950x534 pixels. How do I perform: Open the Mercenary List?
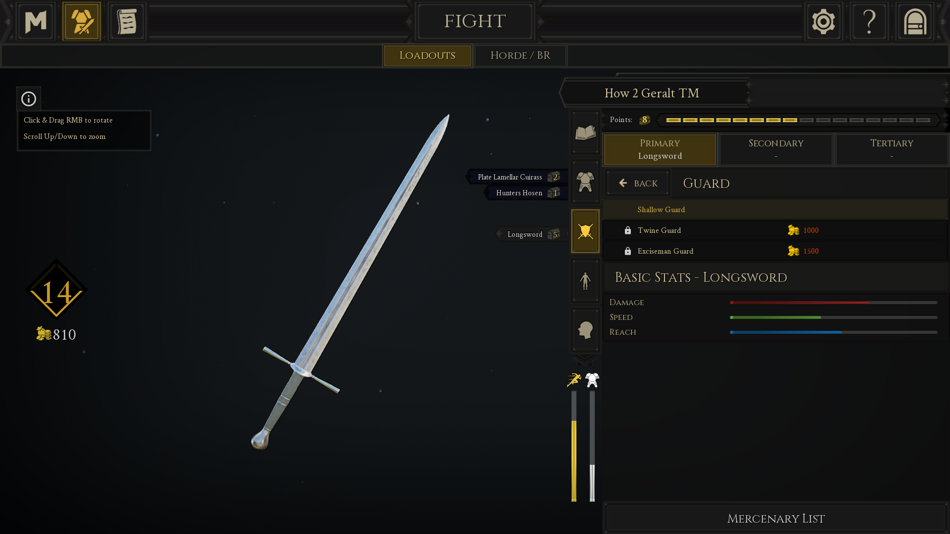click(x=776, y=519)
